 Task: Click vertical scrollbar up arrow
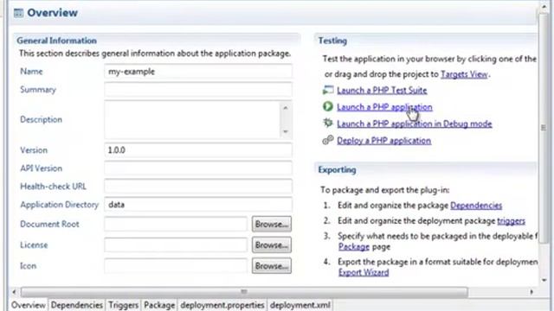[x=544, y=7]
